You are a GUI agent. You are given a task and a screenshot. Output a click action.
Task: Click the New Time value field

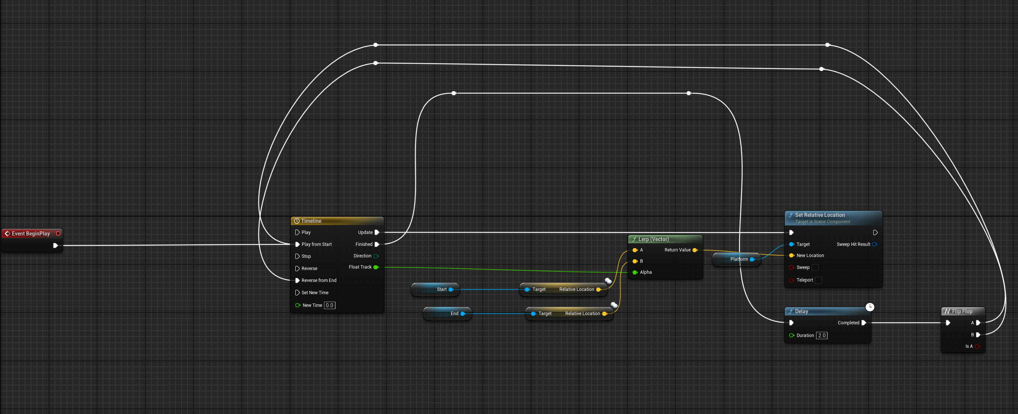click(x=330, y=305)
